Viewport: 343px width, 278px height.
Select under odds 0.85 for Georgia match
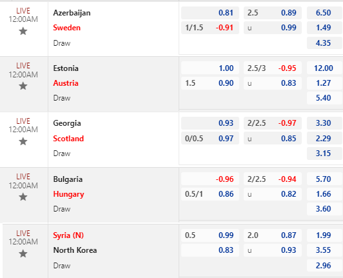point(273,139)
